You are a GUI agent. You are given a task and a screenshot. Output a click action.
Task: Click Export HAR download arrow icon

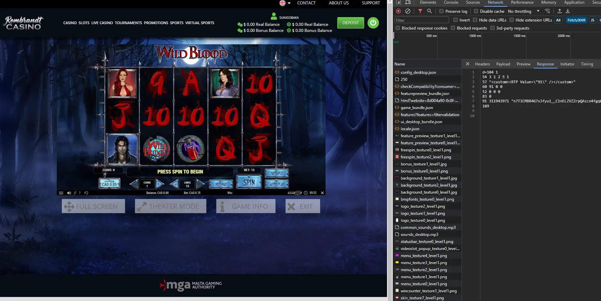click(x=568, y=11)
